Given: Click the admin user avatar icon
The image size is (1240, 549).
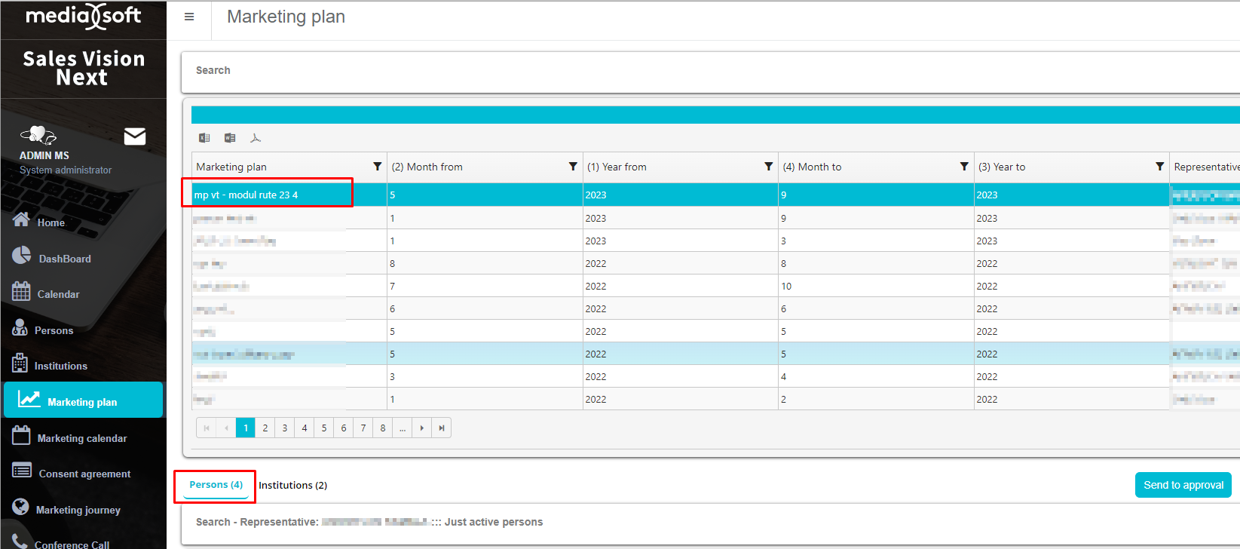Looking at the screenshot, I should [x=38, y=135].
